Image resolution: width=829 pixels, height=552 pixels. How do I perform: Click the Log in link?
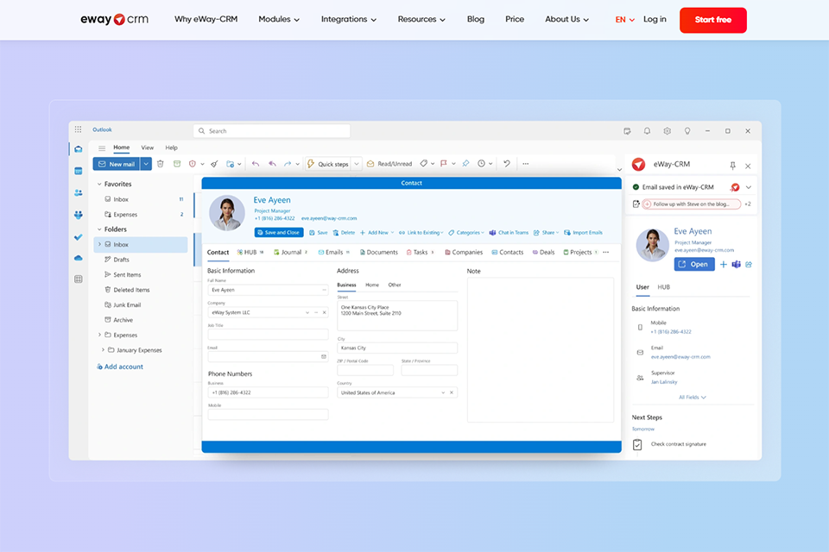tap(655, 19)
